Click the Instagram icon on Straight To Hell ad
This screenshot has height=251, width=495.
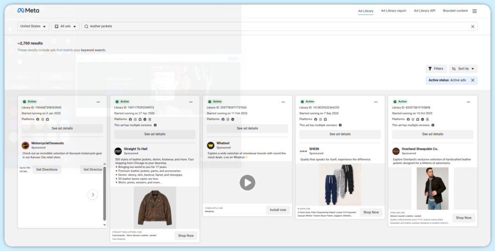pos(135,119)
